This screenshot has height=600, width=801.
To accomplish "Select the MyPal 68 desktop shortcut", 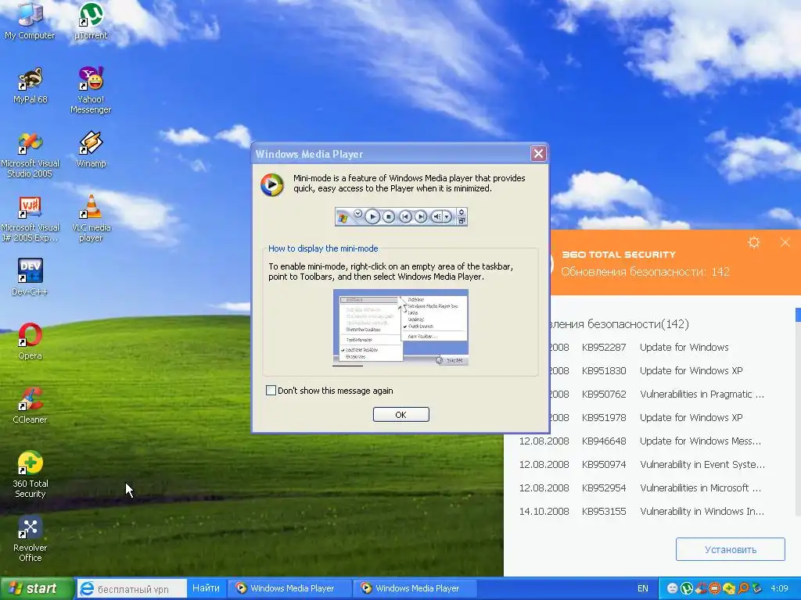I will click(31, 85).
